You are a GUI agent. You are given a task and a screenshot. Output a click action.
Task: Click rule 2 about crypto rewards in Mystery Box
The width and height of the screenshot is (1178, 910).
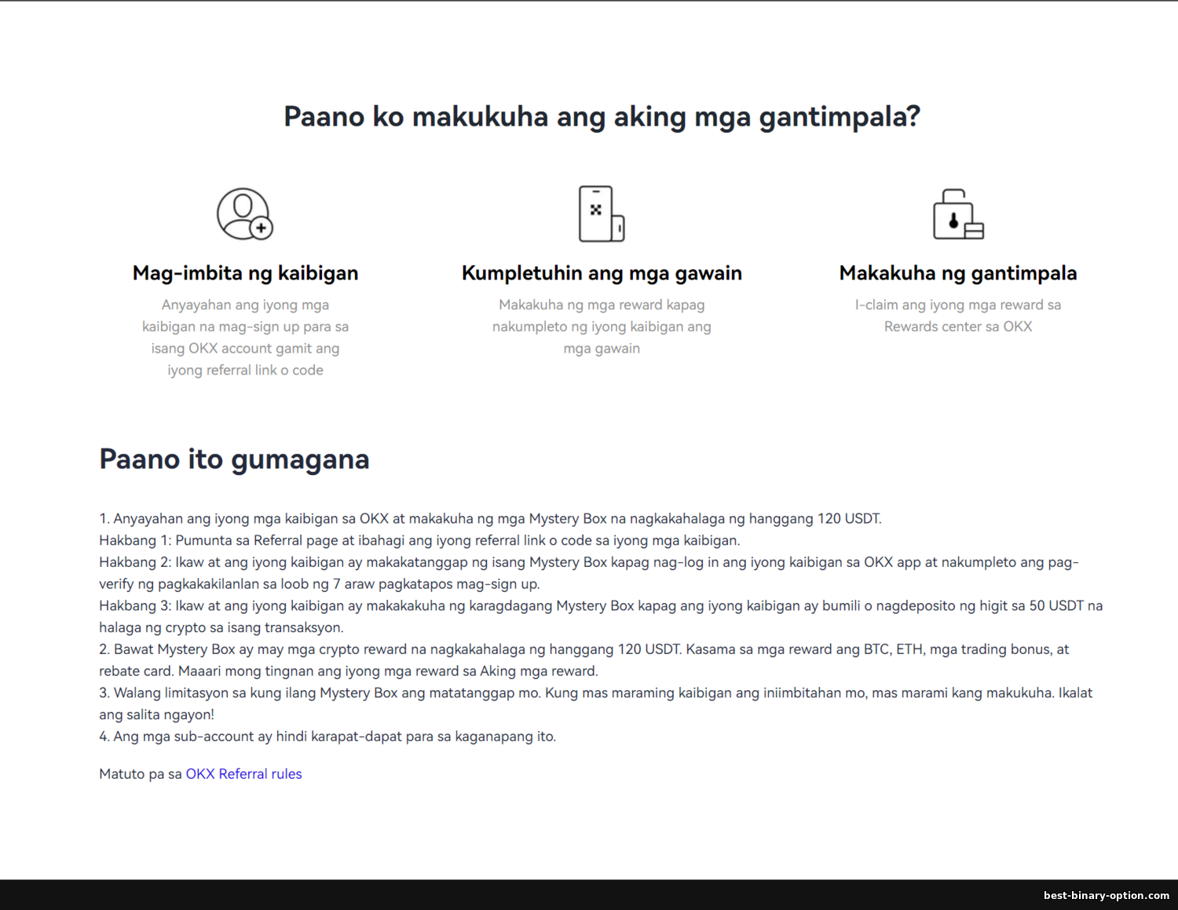[x=584, y=650]
